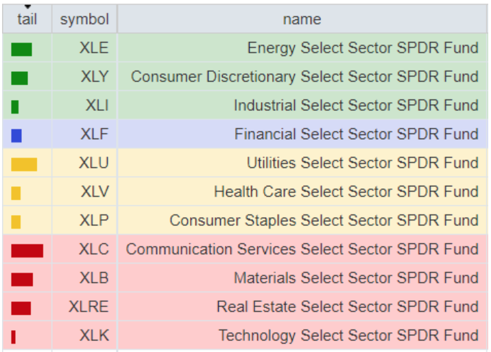The width and height of the screenshot is (491, 352).
Task: Toggle the sort arrow above tail
Action: (x=27, y=8)
